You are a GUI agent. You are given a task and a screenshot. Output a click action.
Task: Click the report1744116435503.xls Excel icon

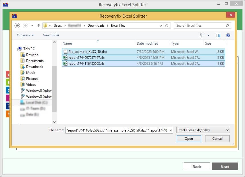65,63
